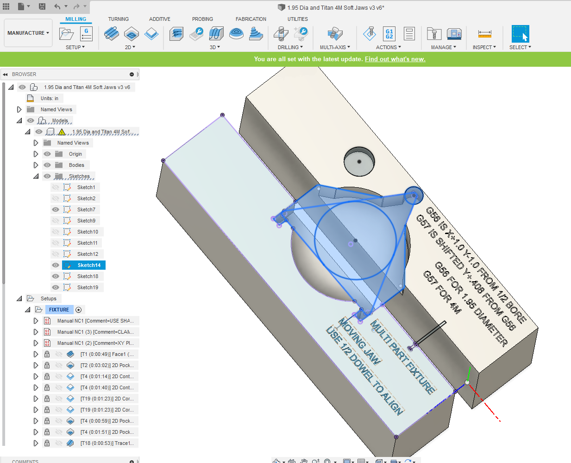Show Sketch1 by toggling its visibility icon
The image size is (571, 463).
click(x=56, y=187)
